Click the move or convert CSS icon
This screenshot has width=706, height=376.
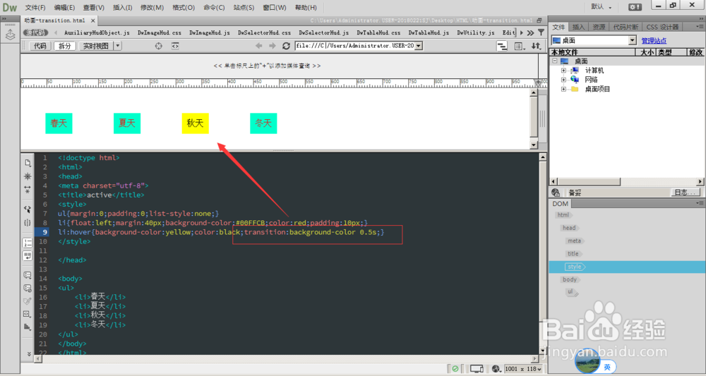click(28, 327)
